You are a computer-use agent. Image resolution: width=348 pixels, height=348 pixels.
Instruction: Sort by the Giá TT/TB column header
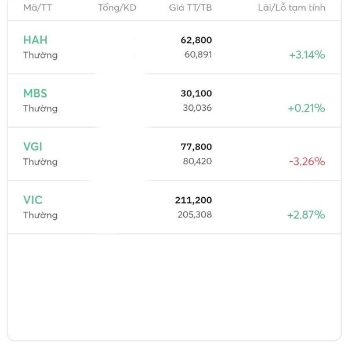click(x=191, y=8)
